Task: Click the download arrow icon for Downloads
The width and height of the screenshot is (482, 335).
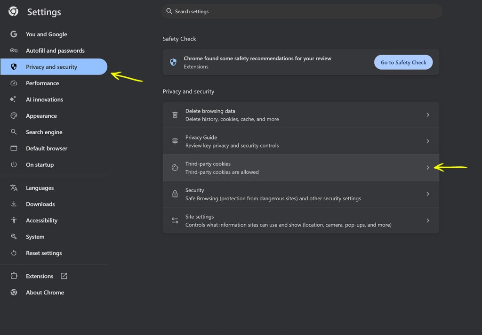Action: pos(14,204)
